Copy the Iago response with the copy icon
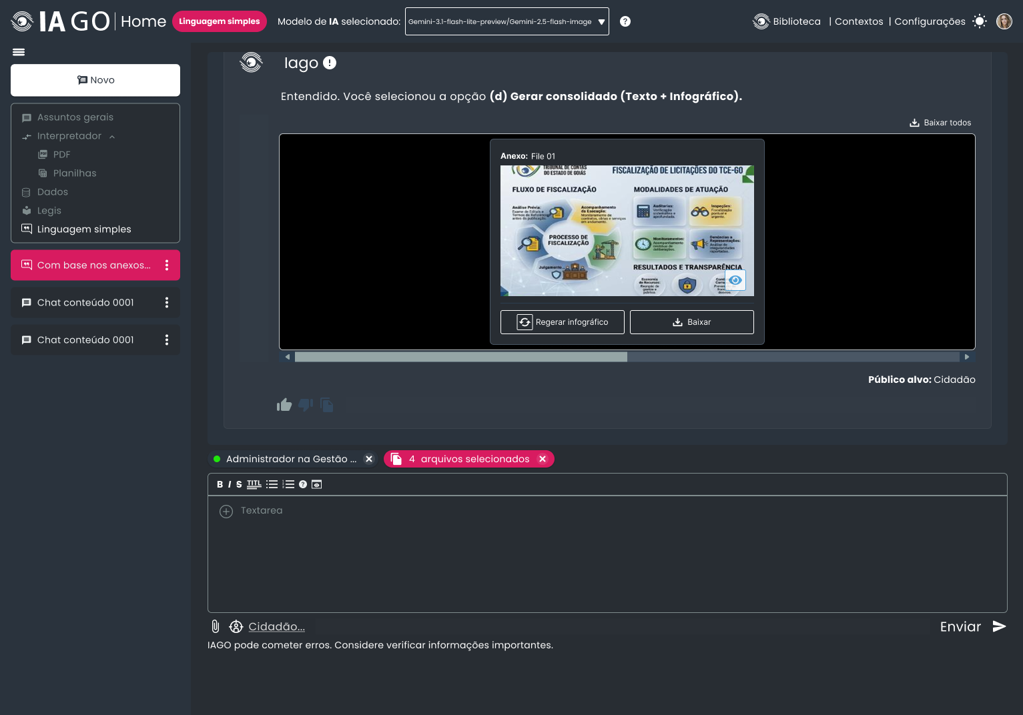The image size is (1023, 715). (x=327, y=405)
